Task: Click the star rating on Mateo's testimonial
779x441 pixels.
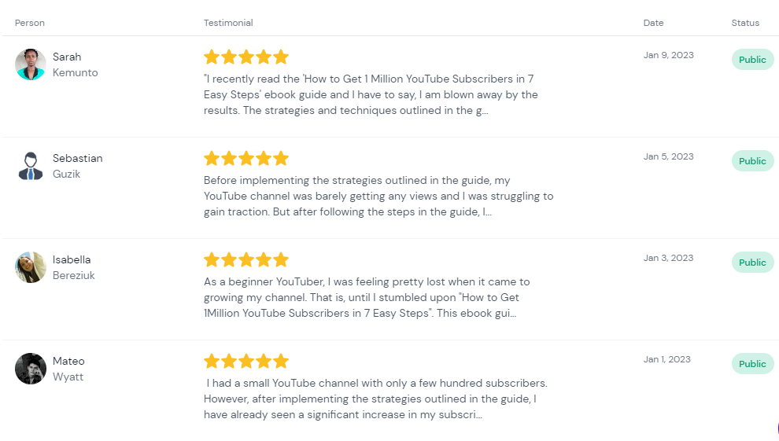Action: (x=246, y=361)
